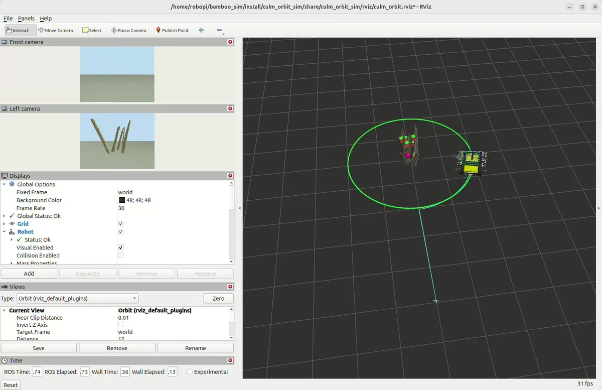Click the '31 fps' status text
The image size is (602, 390).
point(586,384)
